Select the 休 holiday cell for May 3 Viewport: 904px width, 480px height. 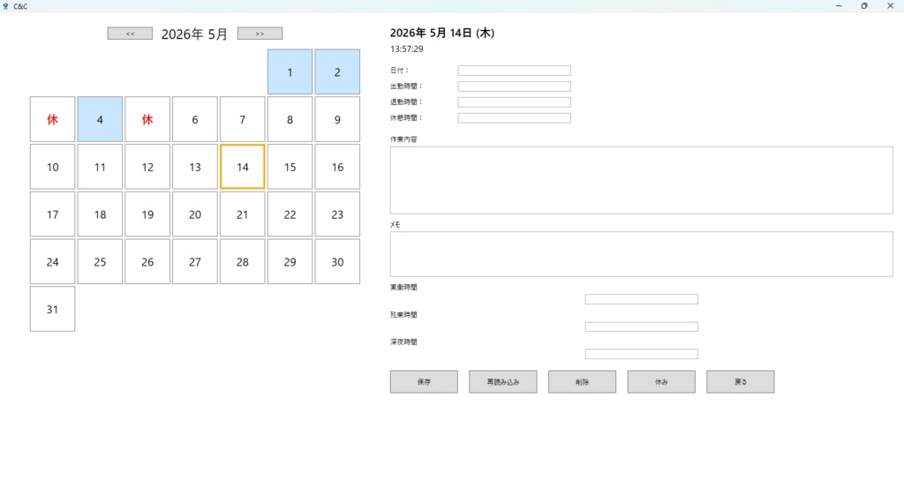[52, 119]
